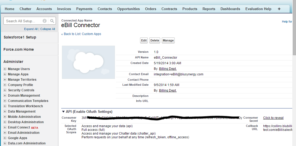Screen dimensions: 296x146
Task: Expand Email Connect arrow
Action: 5,127
